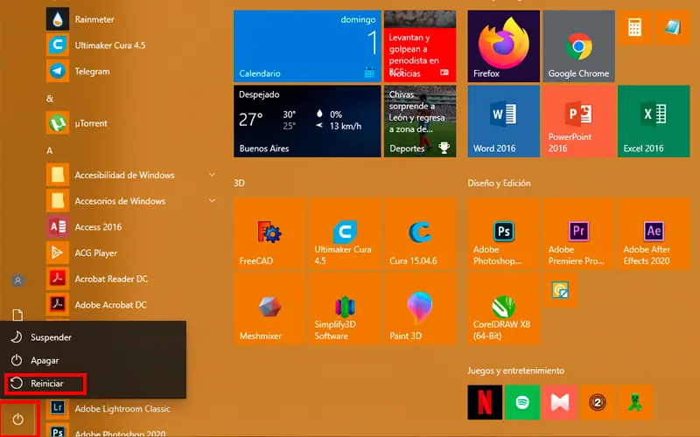Launch the Word 2016 tile
Viewport: 700px width, 437px height.
tap(504, 121)
